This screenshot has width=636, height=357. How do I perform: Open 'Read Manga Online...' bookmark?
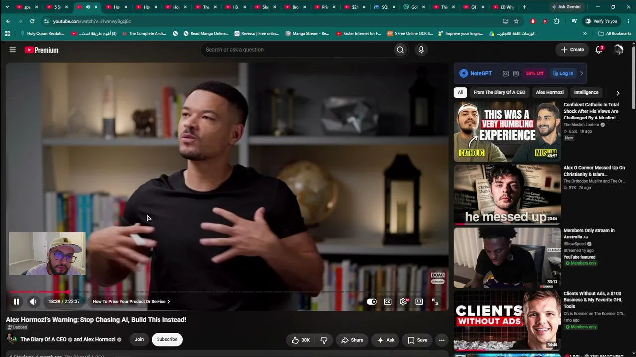coord(206,34)
